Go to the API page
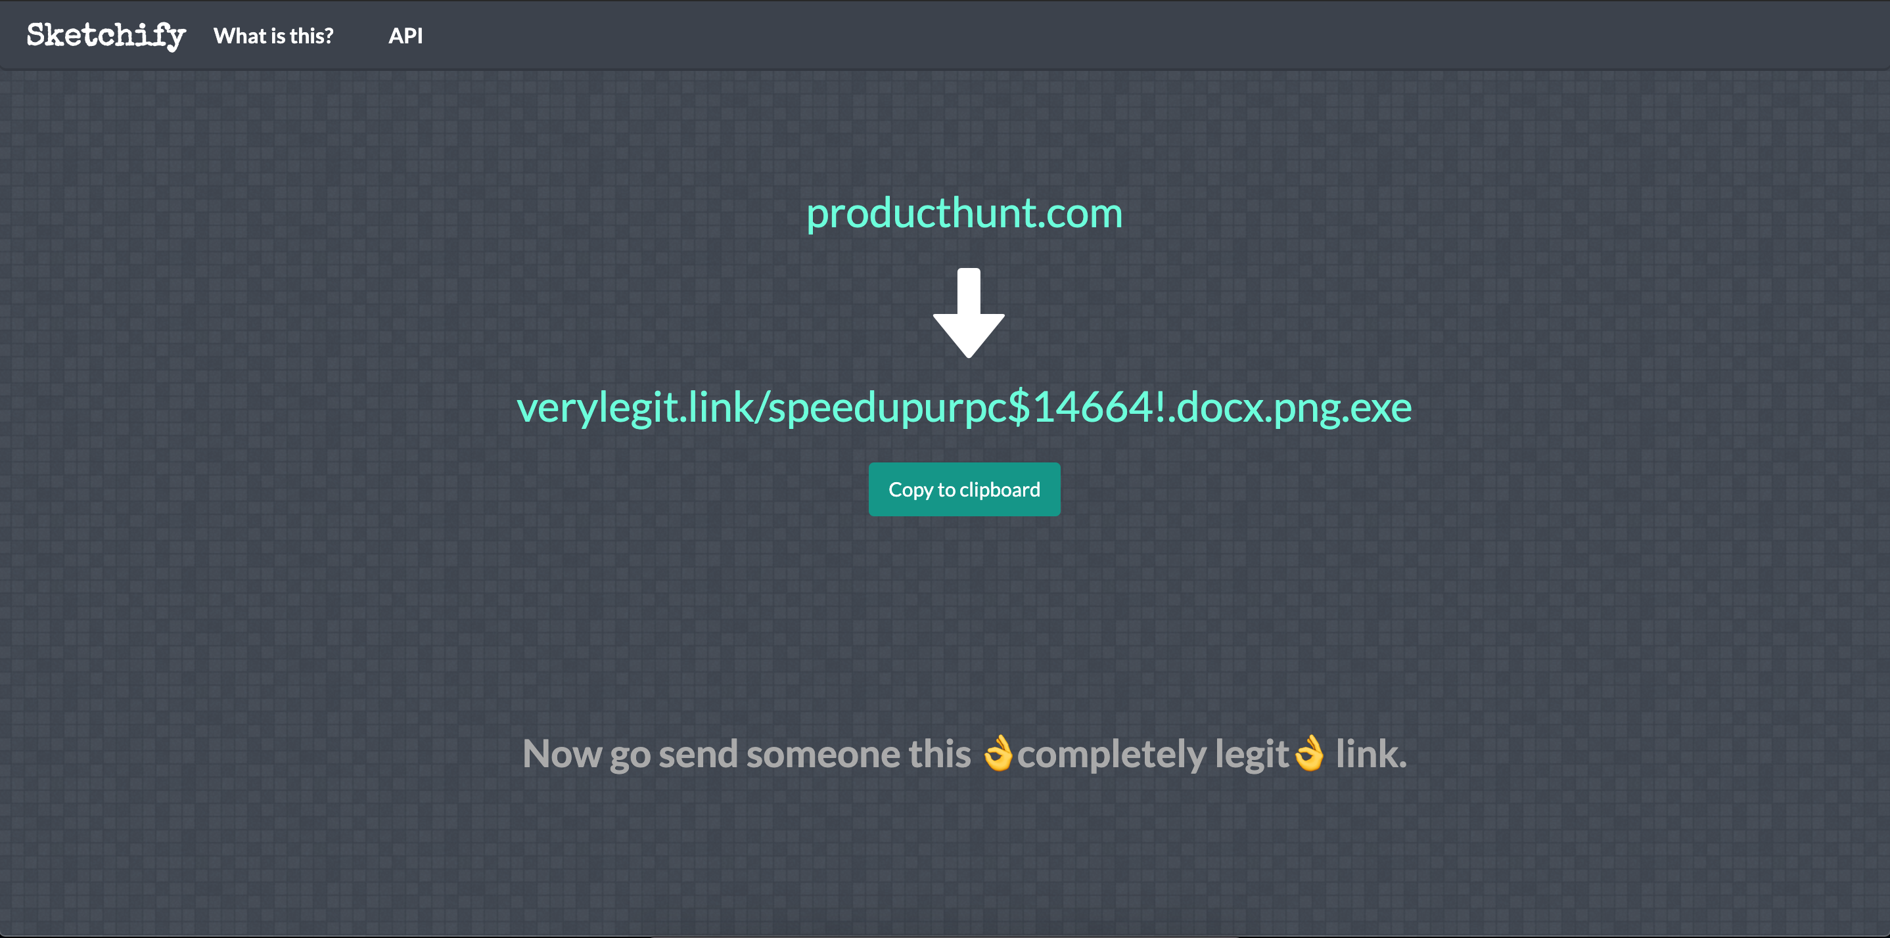The width and height of the screenshot is (1890, 938). pyautogui.click(x=405, y=35)
